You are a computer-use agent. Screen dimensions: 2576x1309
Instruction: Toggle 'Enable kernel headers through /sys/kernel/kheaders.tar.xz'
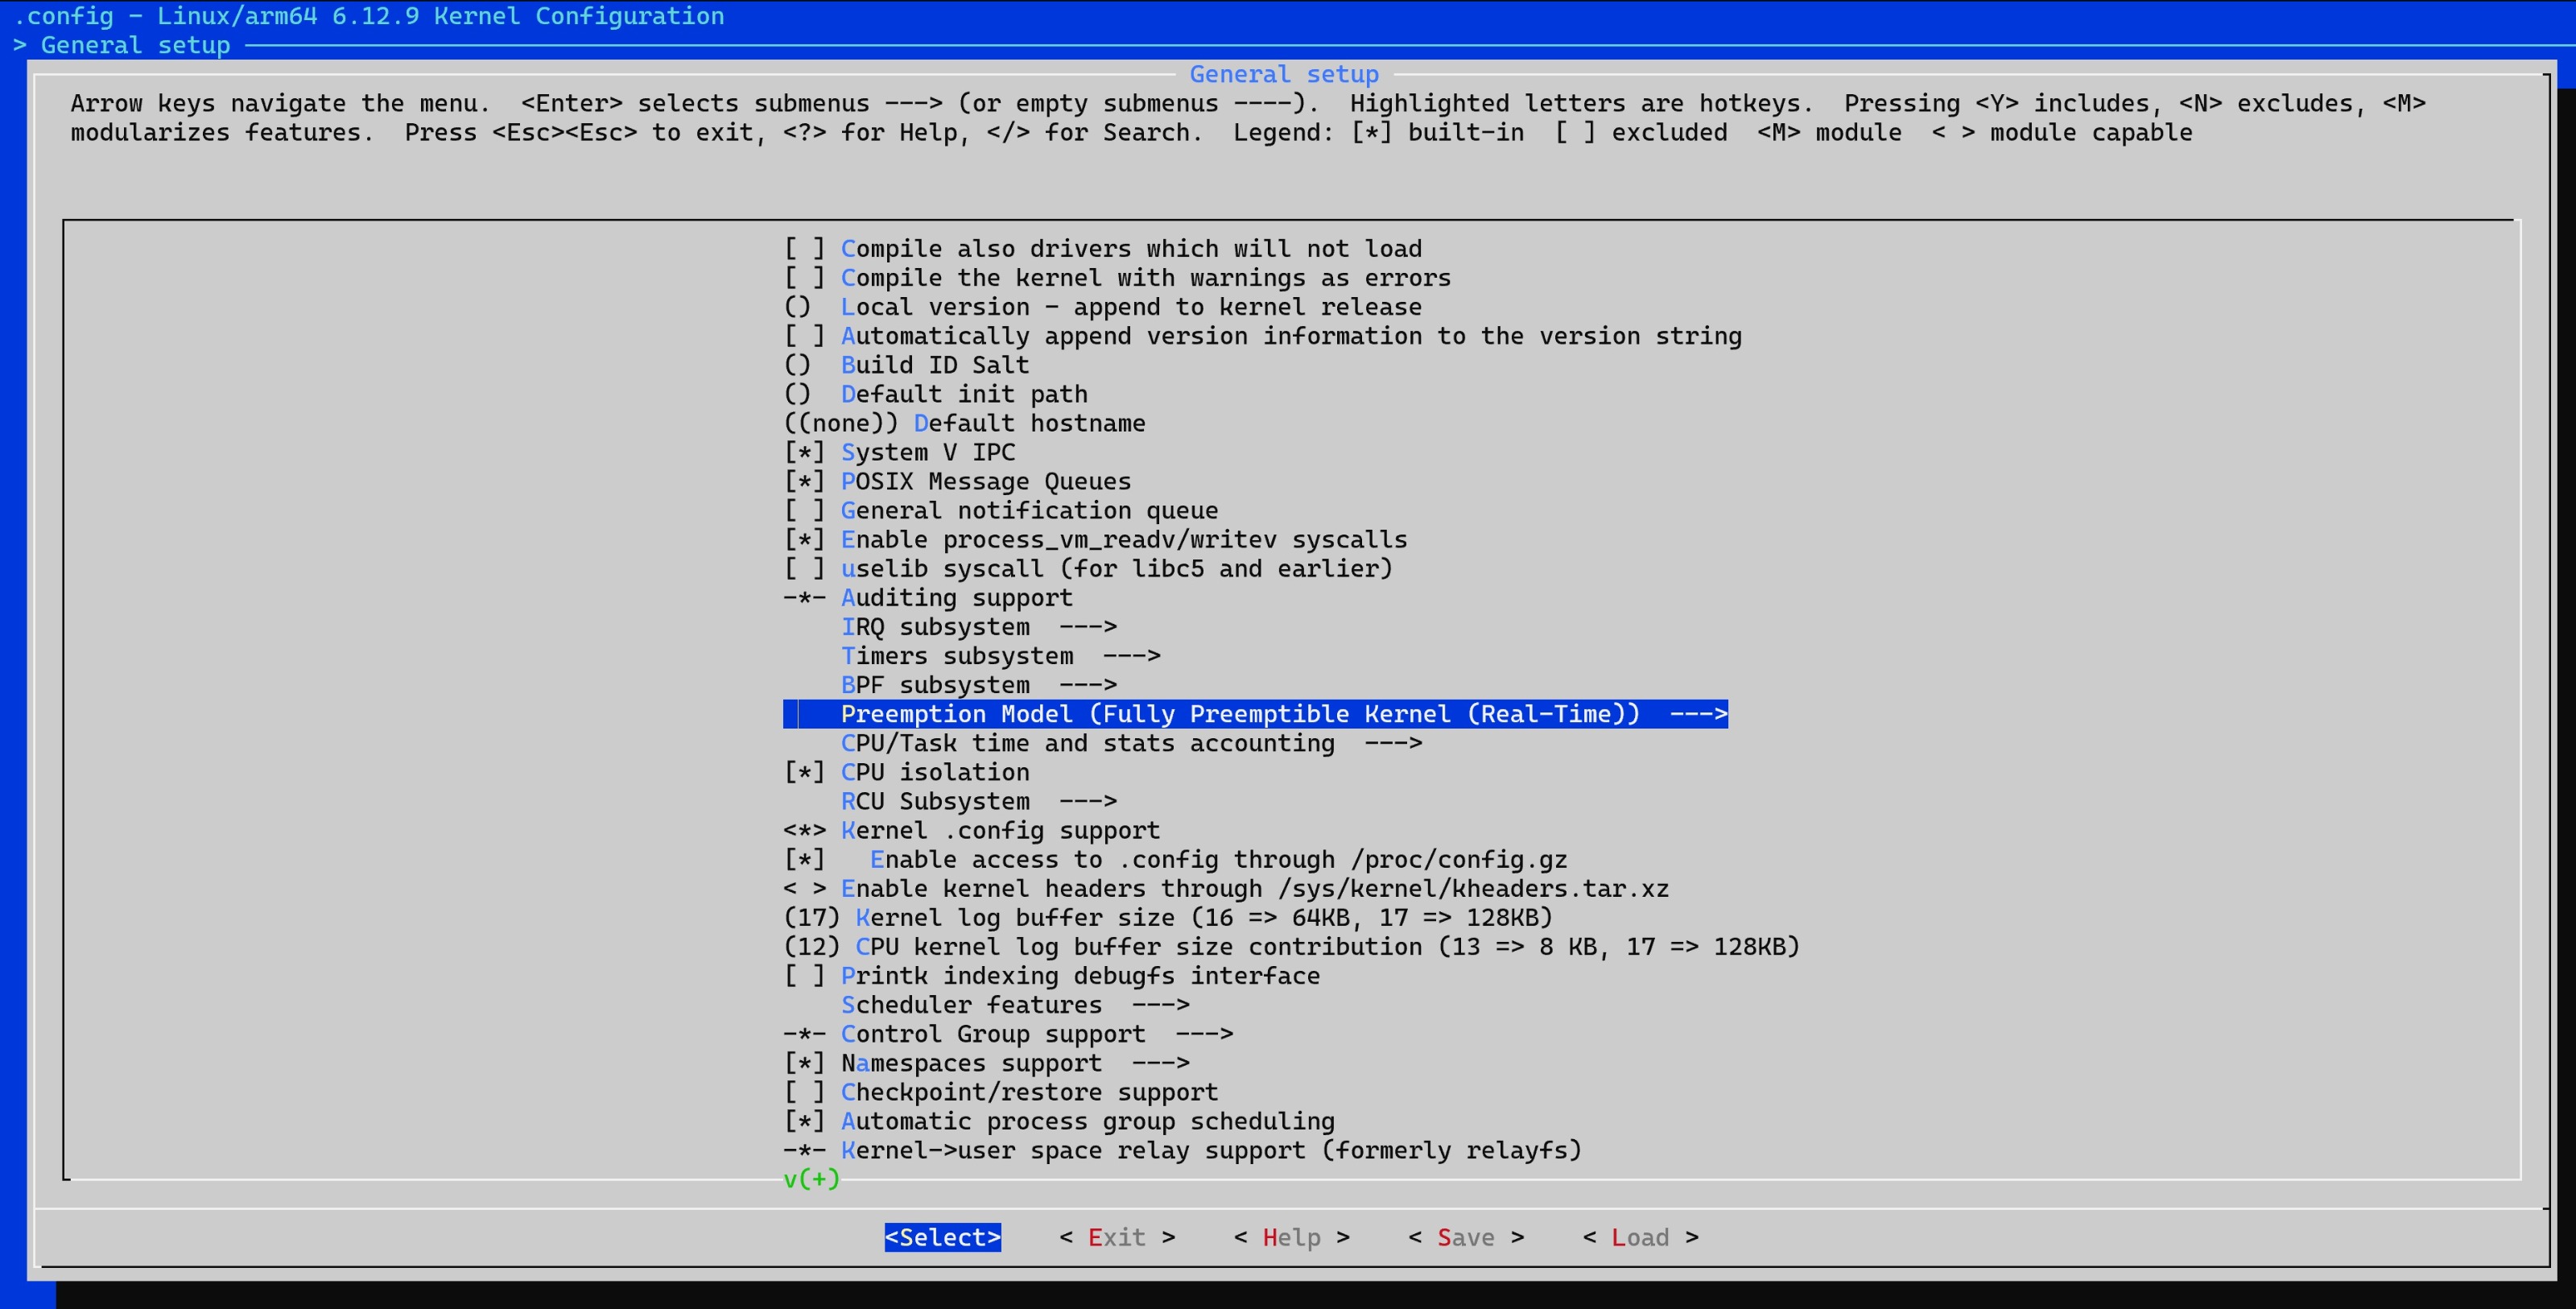[x=1226, y=888]
